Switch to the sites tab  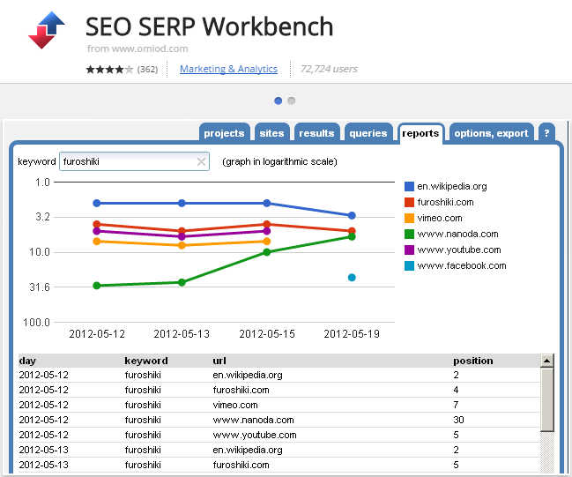pos(271,133)
